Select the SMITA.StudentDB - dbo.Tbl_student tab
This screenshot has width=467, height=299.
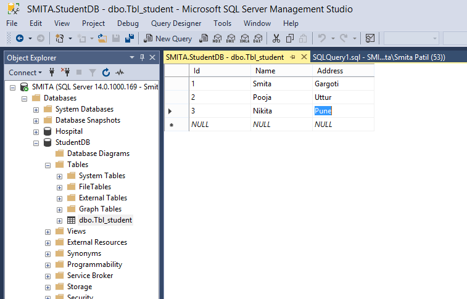(x=225, y=57)
